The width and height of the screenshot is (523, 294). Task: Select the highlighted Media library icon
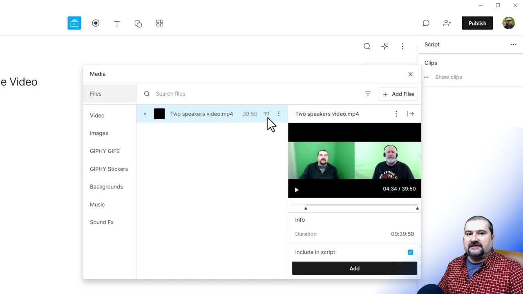pyautogui.click(x=74, y=23)
